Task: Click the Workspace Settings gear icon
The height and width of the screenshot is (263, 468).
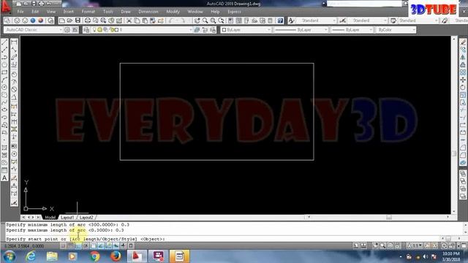Action: 67,30
